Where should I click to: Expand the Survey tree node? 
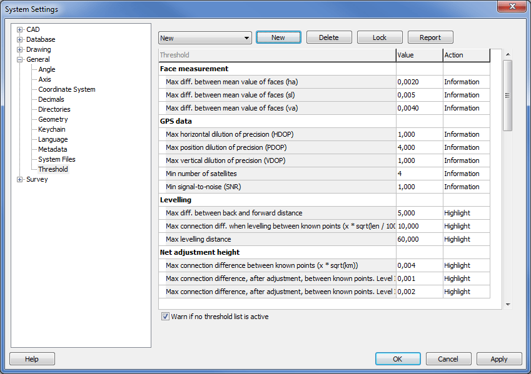pos(20,179)
